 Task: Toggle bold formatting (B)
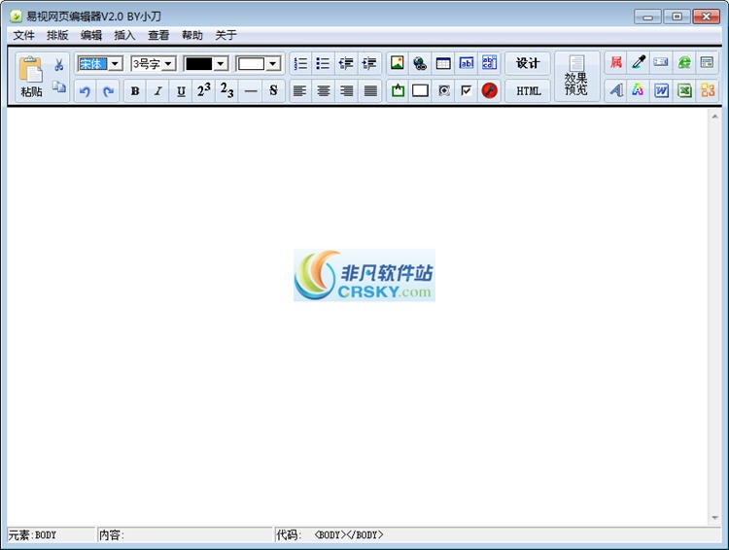[135, 90]
